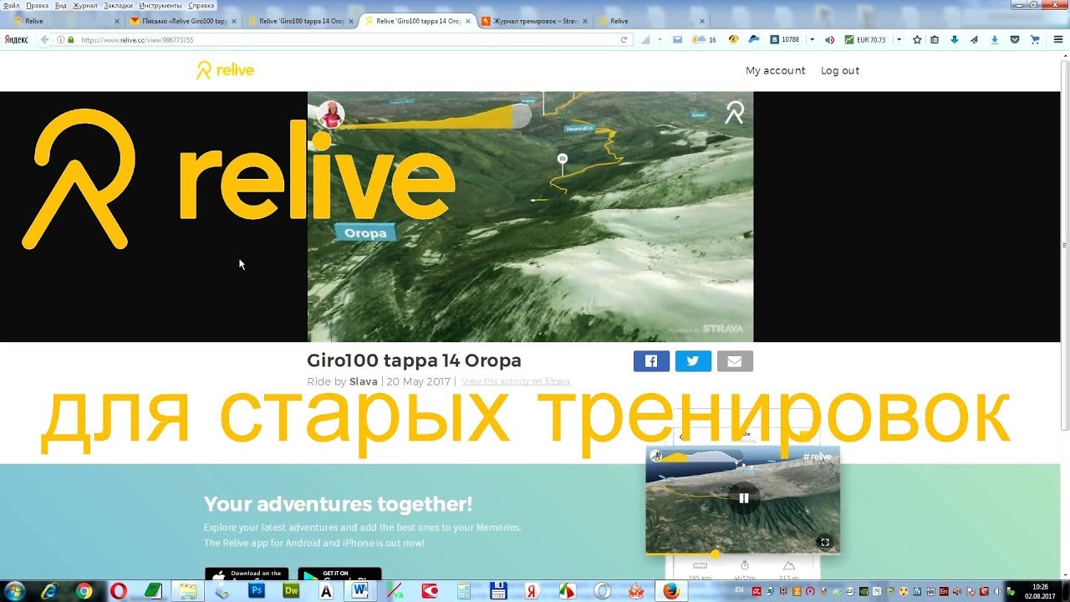
Task: Open the Файл menu
Action: [11, 5]
